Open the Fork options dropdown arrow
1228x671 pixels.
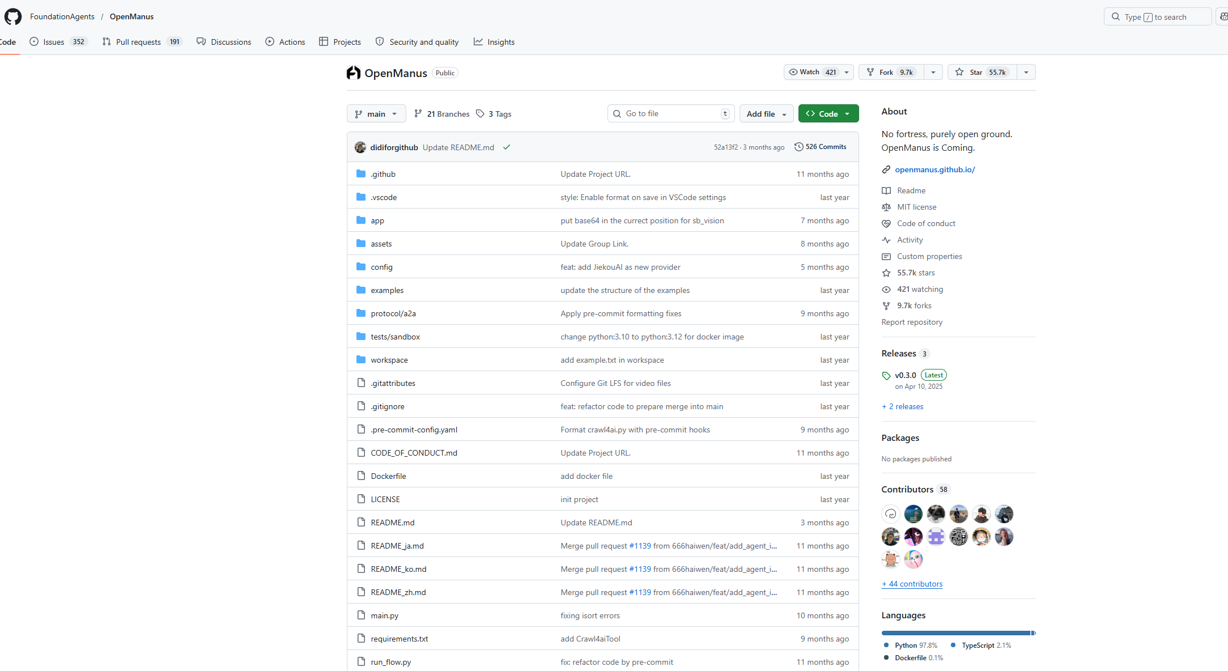tap(933, 72)
